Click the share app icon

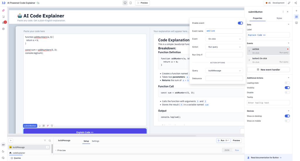point(296,3)
